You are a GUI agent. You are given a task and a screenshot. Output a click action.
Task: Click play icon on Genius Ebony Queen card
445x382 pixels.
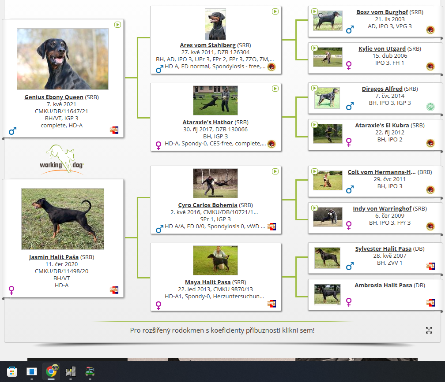pos(117,25)
